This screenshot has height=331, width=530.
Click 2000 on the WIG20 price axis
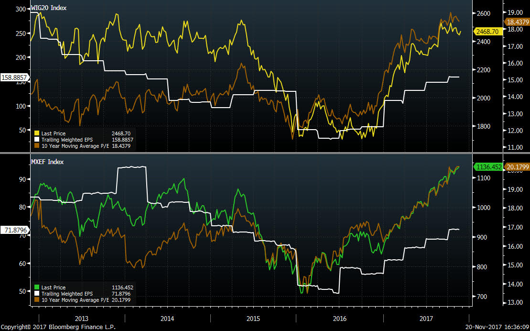(x=483, y=98)
